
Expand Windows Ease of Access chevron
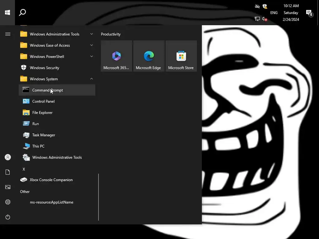[92, 45]
